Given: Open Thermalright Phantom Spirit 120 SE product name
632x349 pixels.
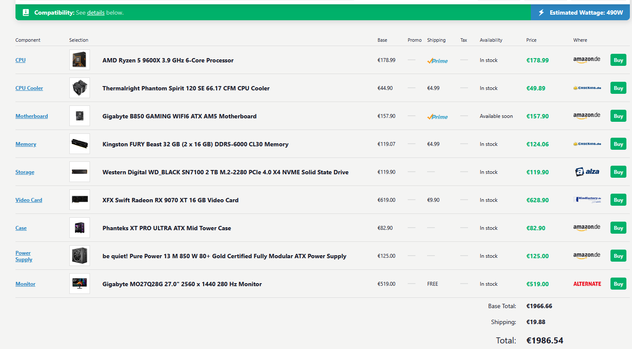Looking at the screenshot, I should pyautogui.click(x=186, y=88).
